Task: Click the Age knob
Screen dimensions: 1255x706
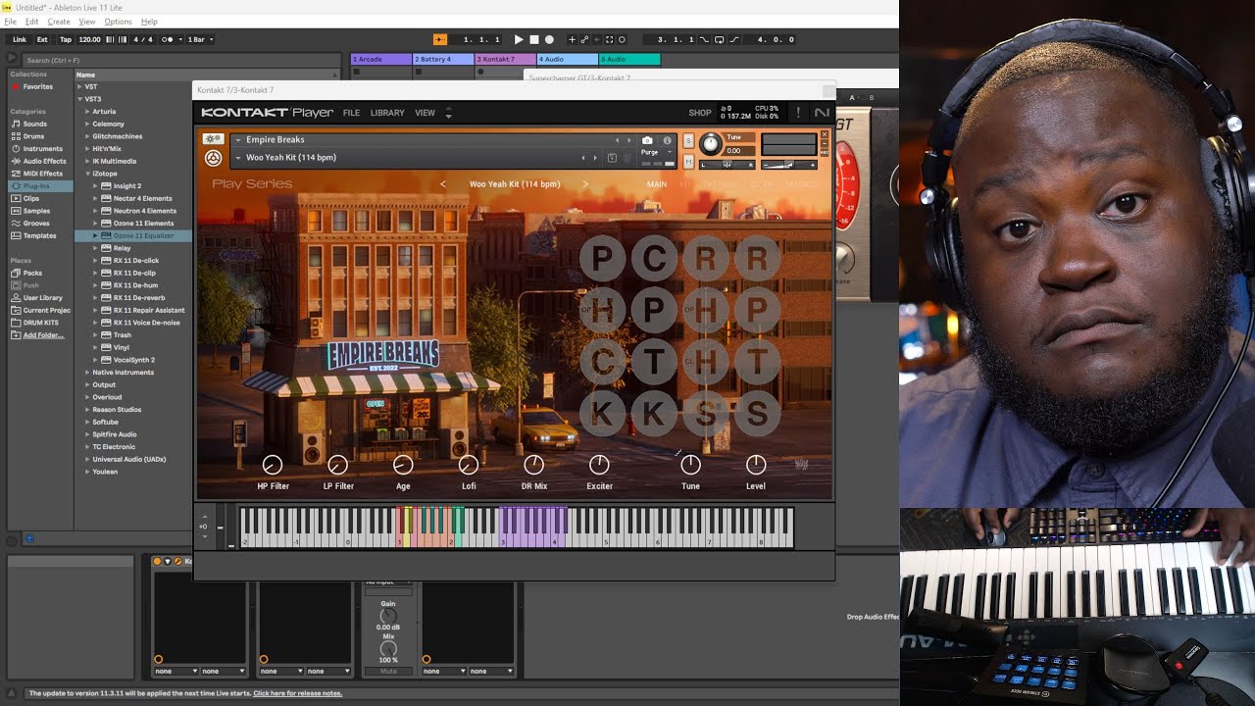Action: coord(403,465)
